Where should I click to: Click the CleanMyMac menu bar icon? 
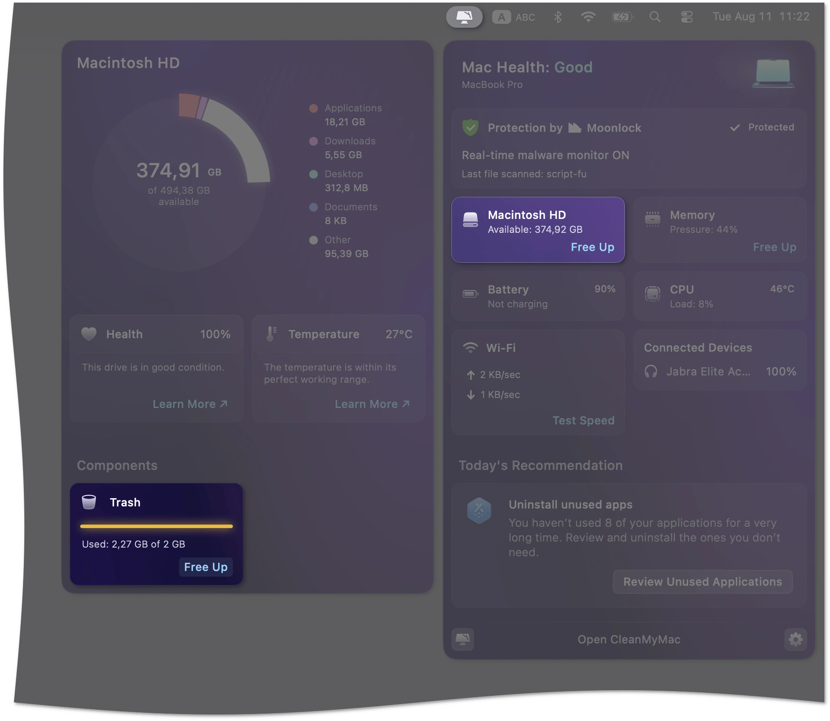(x=464, y=17)
